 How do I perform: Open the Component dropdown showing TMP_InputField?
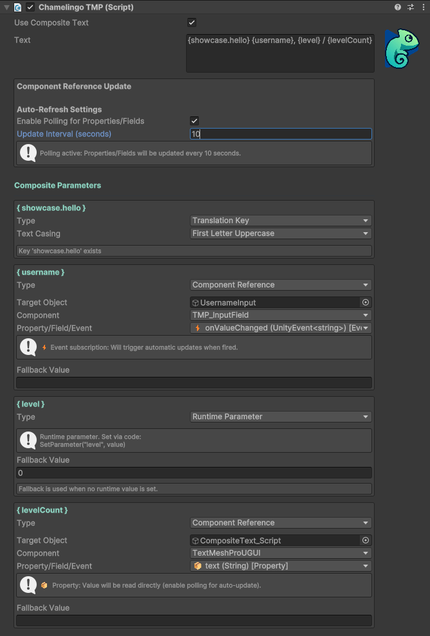coord(280,315)
